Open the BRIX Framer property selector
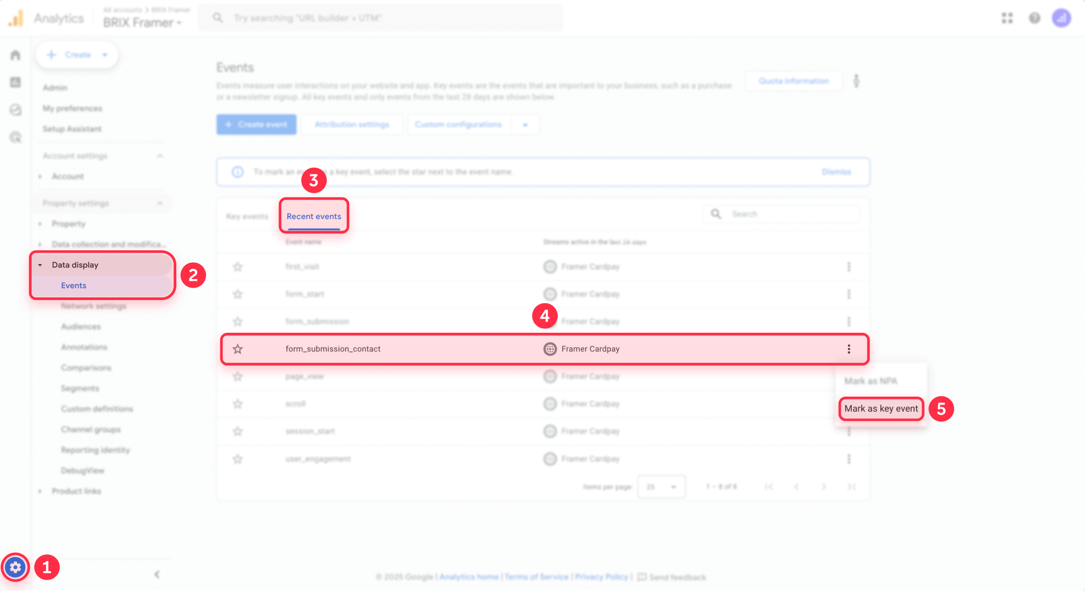1085x591 pixels. click(x=142, y=23)
